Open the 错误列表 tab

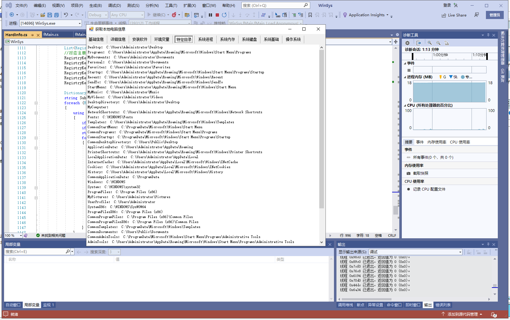[443, 305]
